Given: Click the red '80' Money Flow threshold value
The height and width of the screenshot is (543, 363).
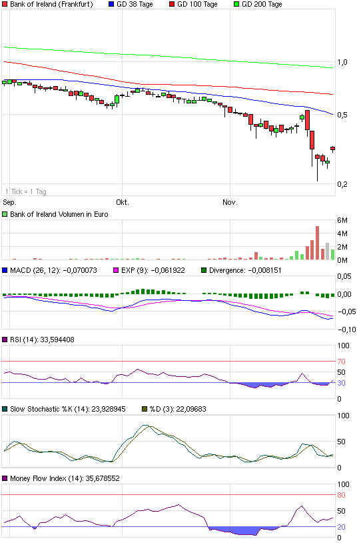Looking at the screenshot, I should pyautogui.click(x=341, y=495).
